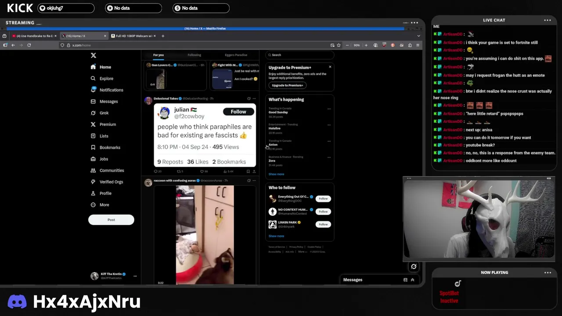
Task: Open the Kiff The Kretin account menu
Action: click(114, 276)
